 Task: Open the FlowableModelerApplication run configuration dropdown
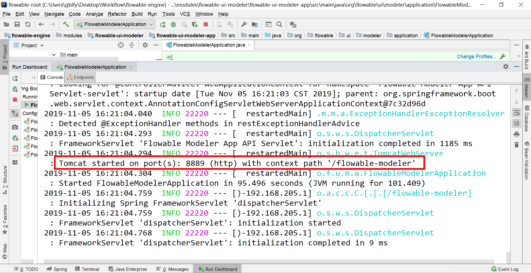(114, 24)
